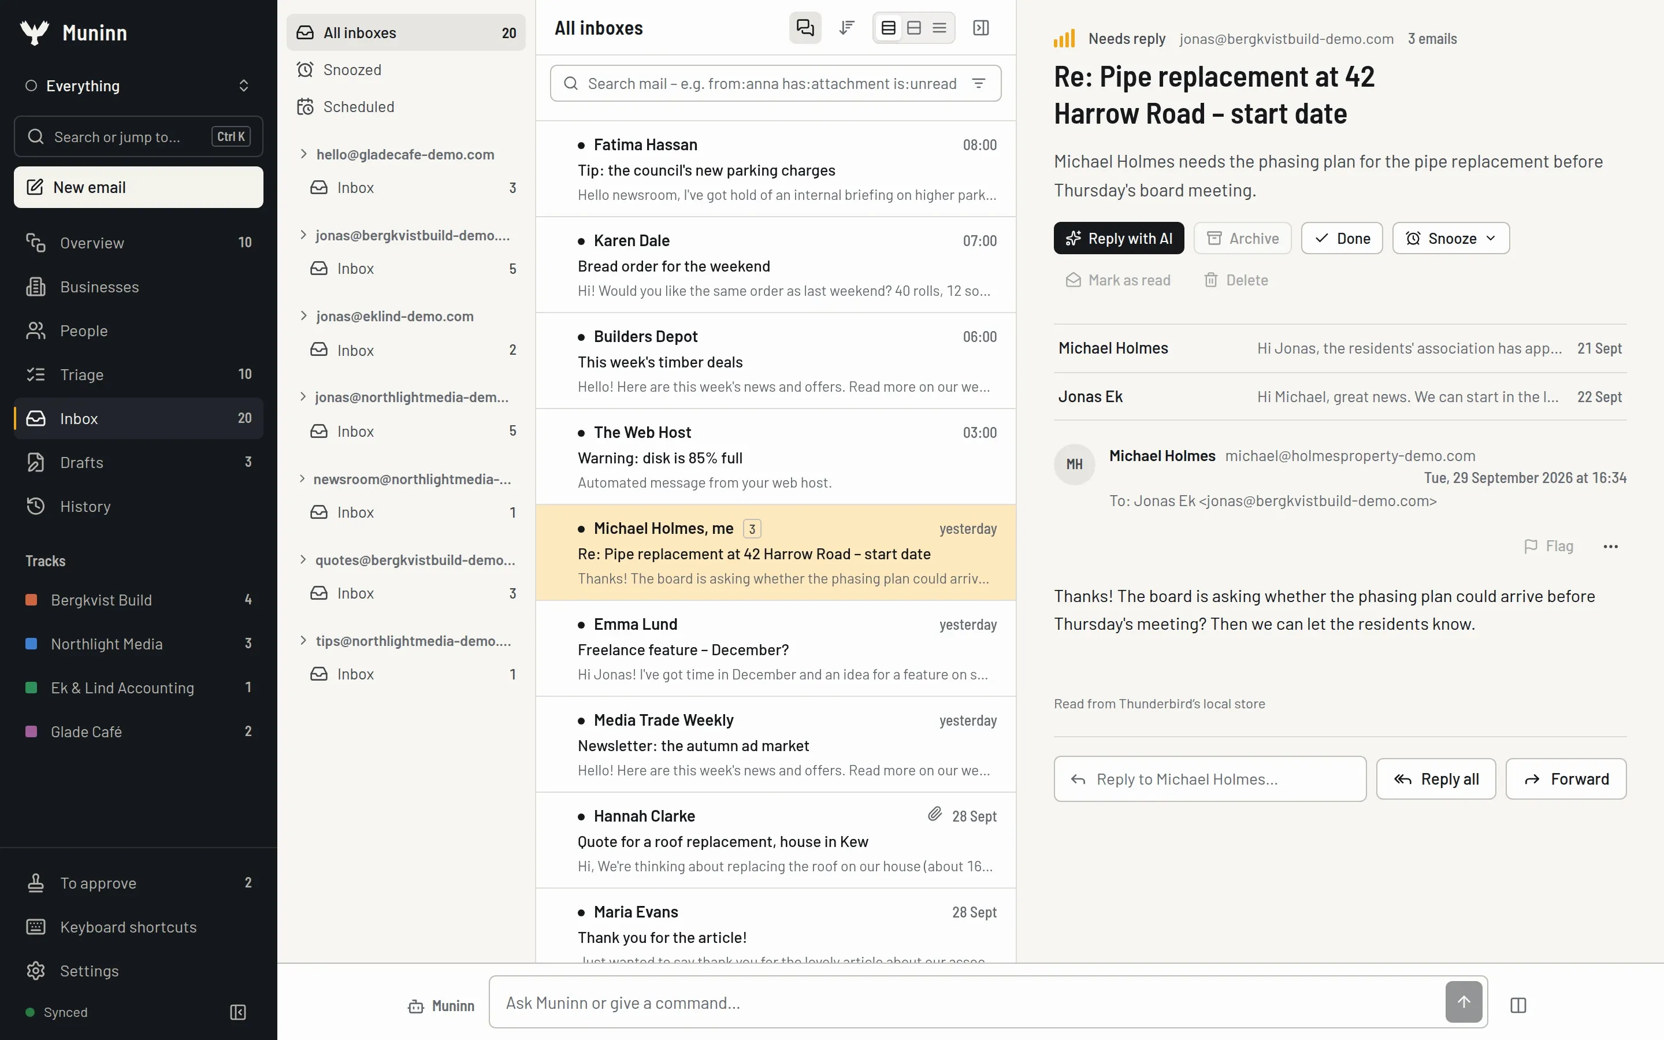Select the orange Bergkvist Build track

(138, 600)
